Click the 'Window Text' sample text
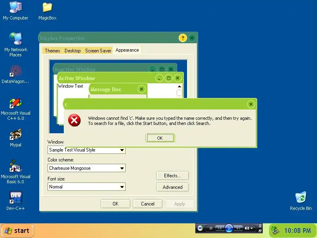317x238 pixels. tap(71, 86)
